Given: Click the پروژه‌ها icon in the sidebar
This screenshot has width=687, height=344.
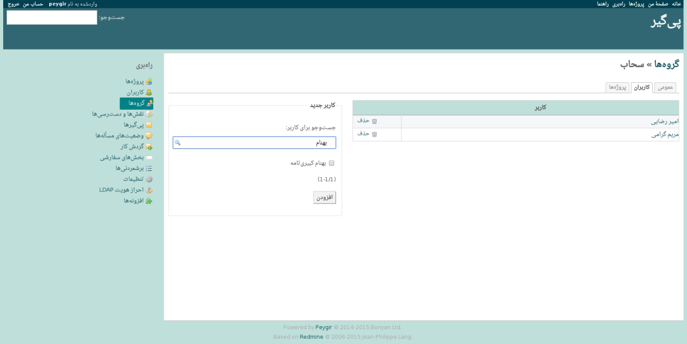Looking at the screenshot, I should (149, 82).
